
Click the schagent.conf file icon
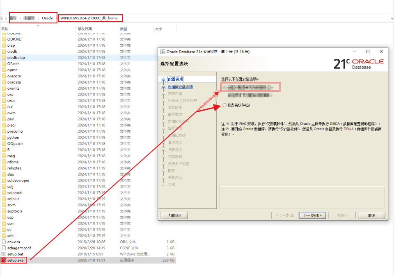4,248
